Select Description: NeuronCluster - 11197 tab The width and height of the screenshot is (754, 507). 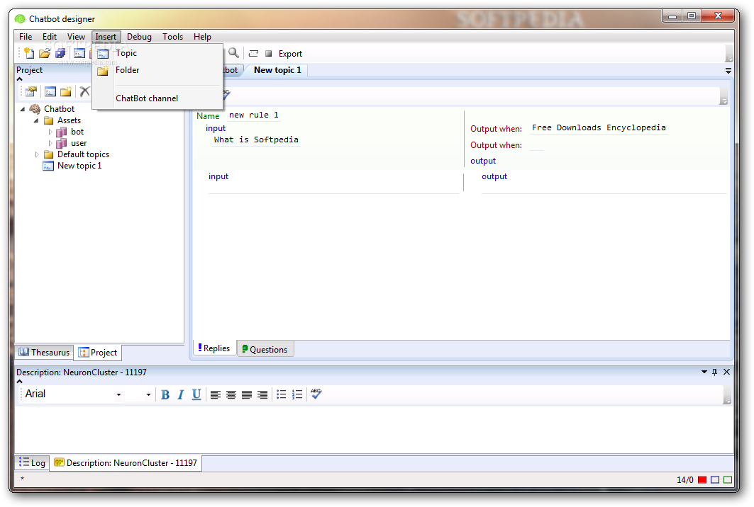coord(126,463)
